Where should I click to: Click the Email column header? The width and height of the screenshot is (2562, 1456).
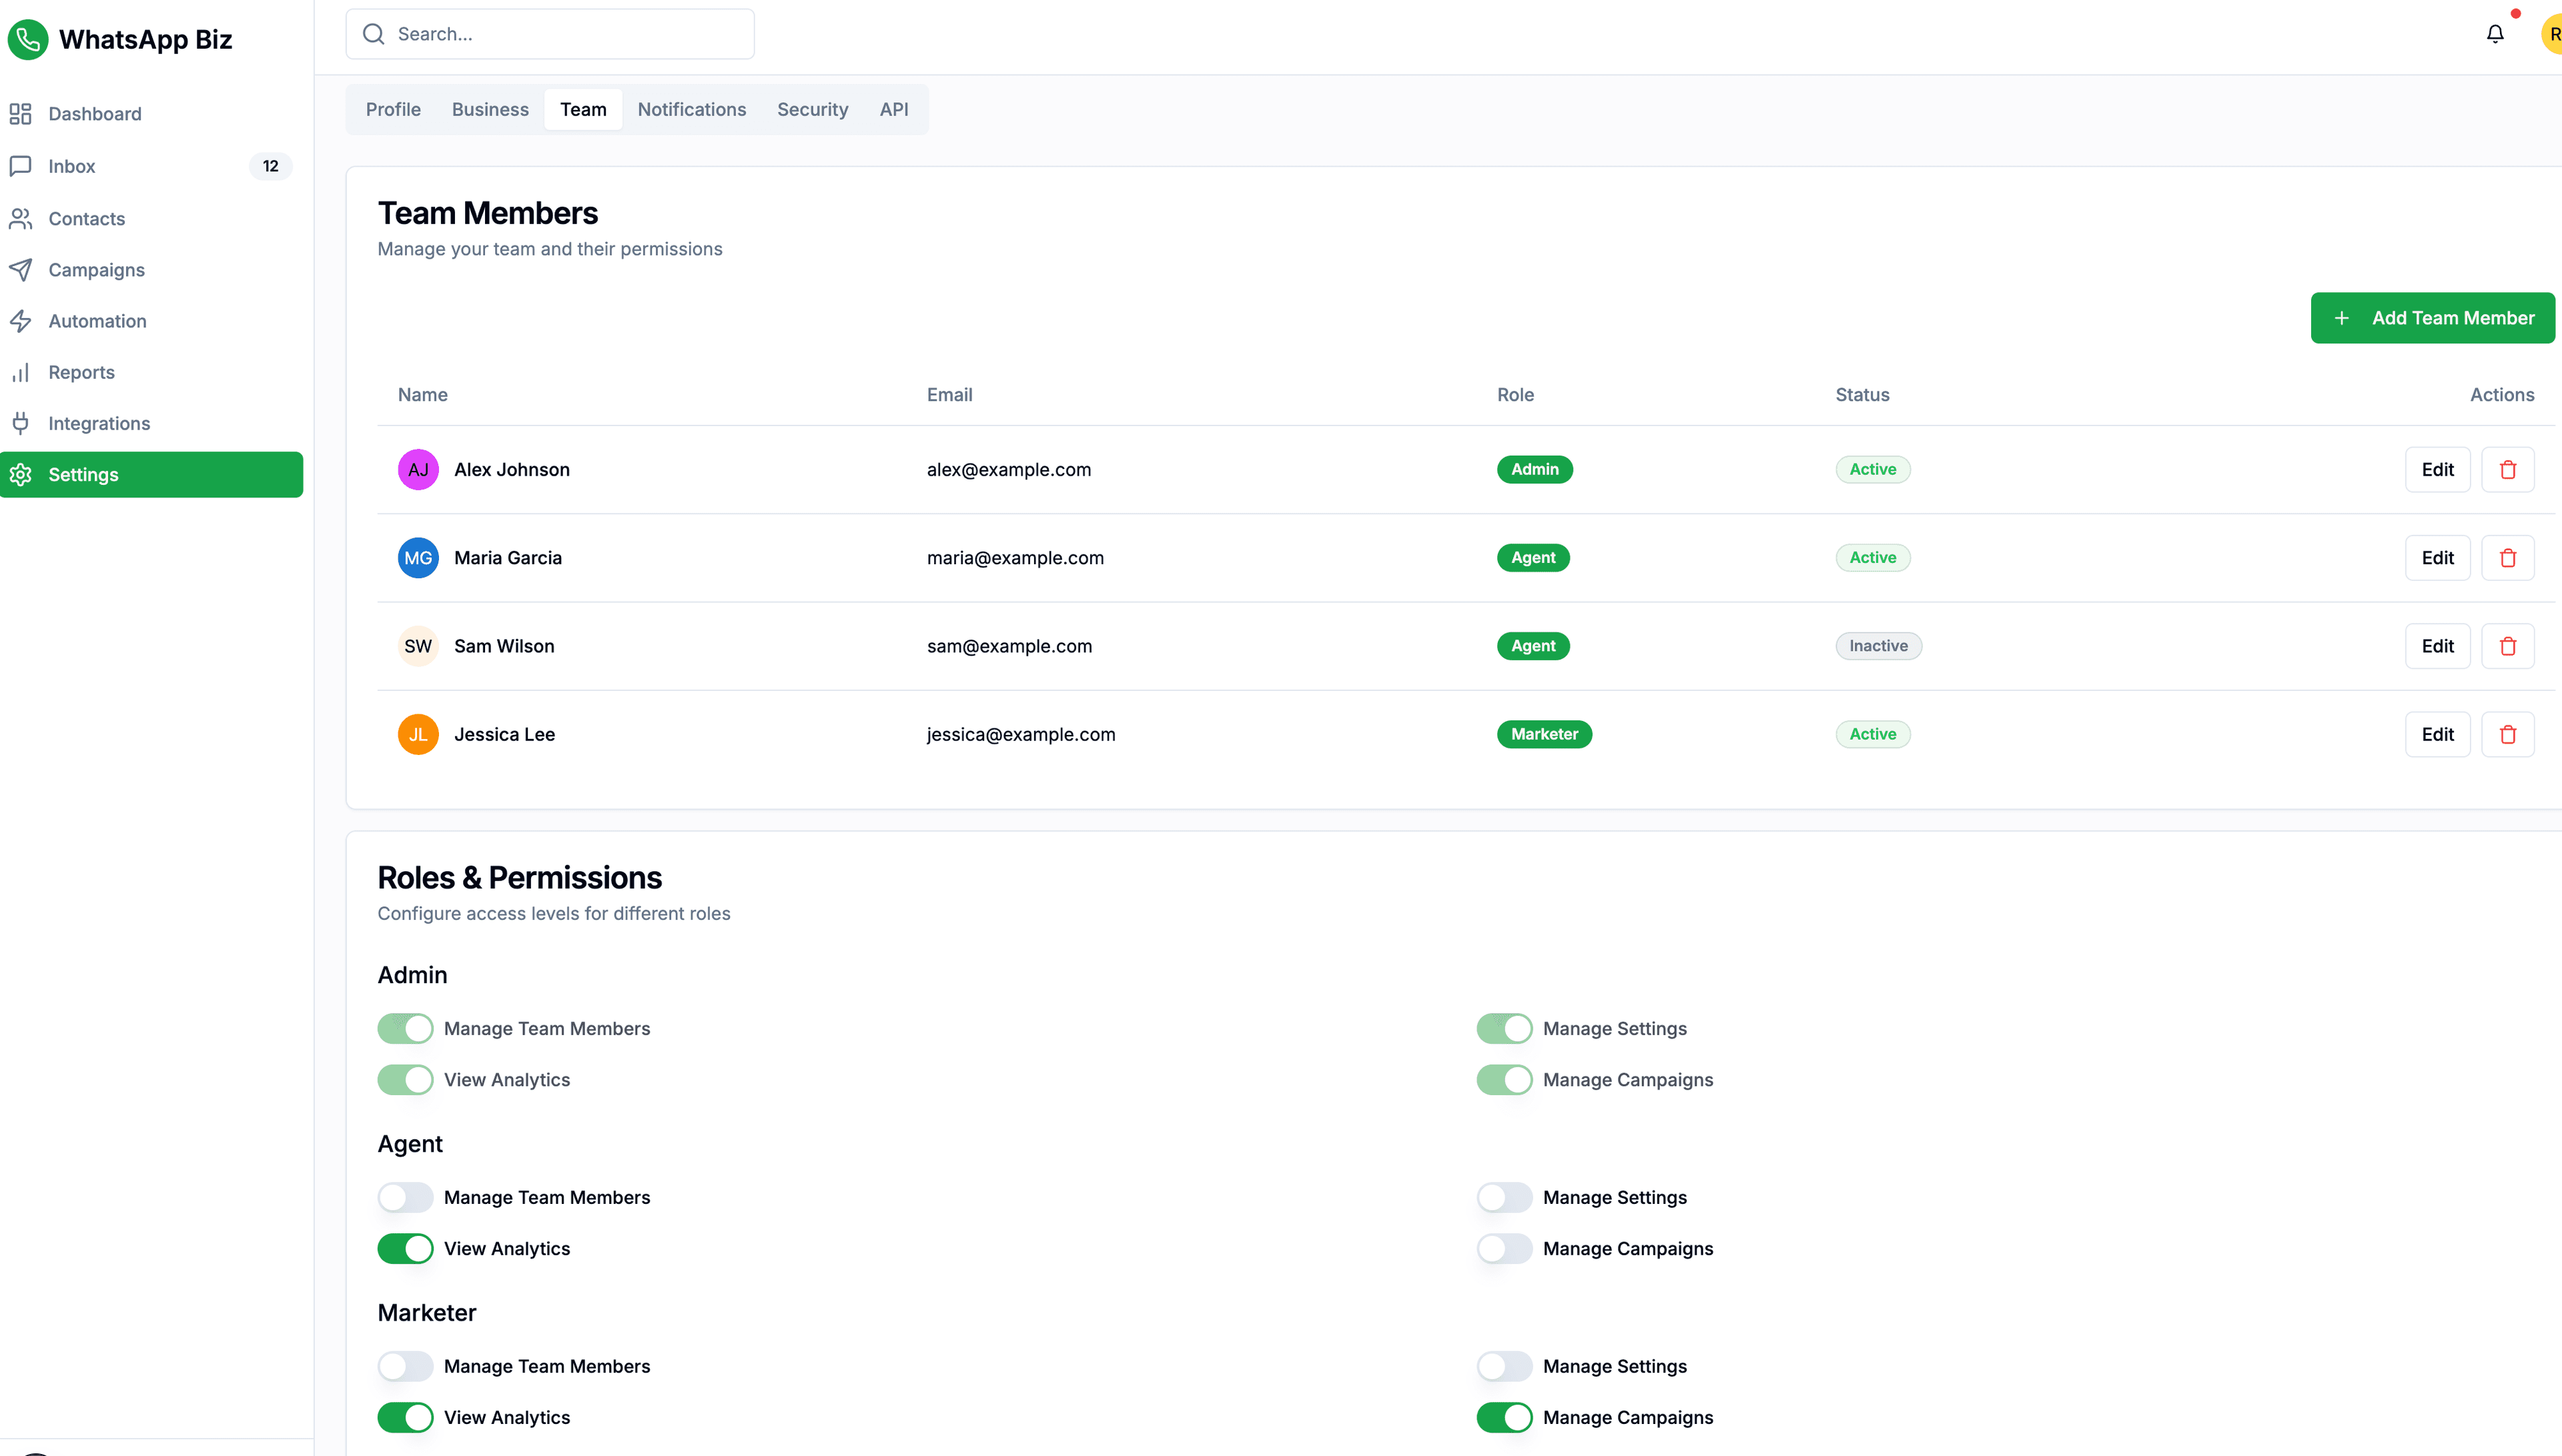(949, 395)
